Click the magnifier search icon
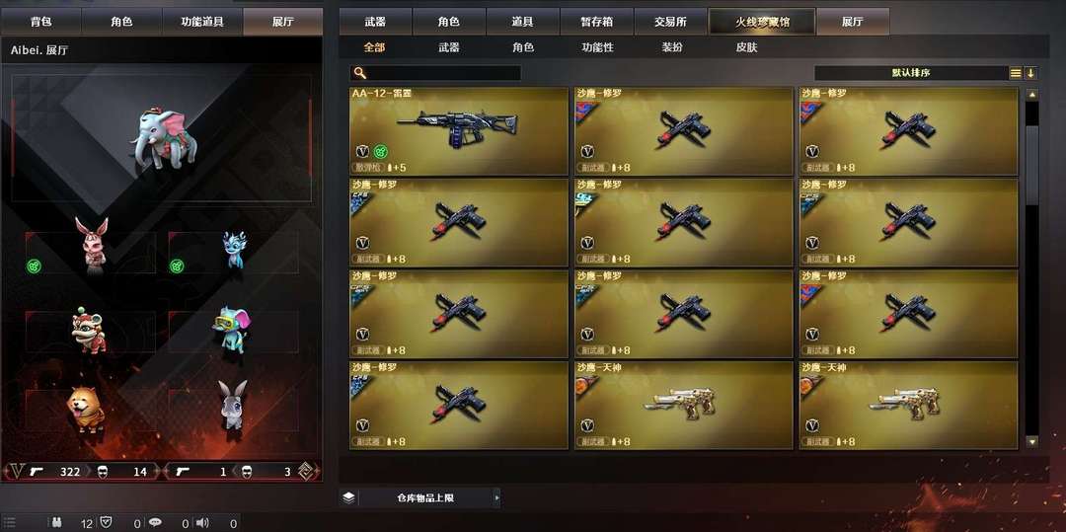Image resolution: width=1066 pixels, height=532 pixels. [x=359, y=73]
